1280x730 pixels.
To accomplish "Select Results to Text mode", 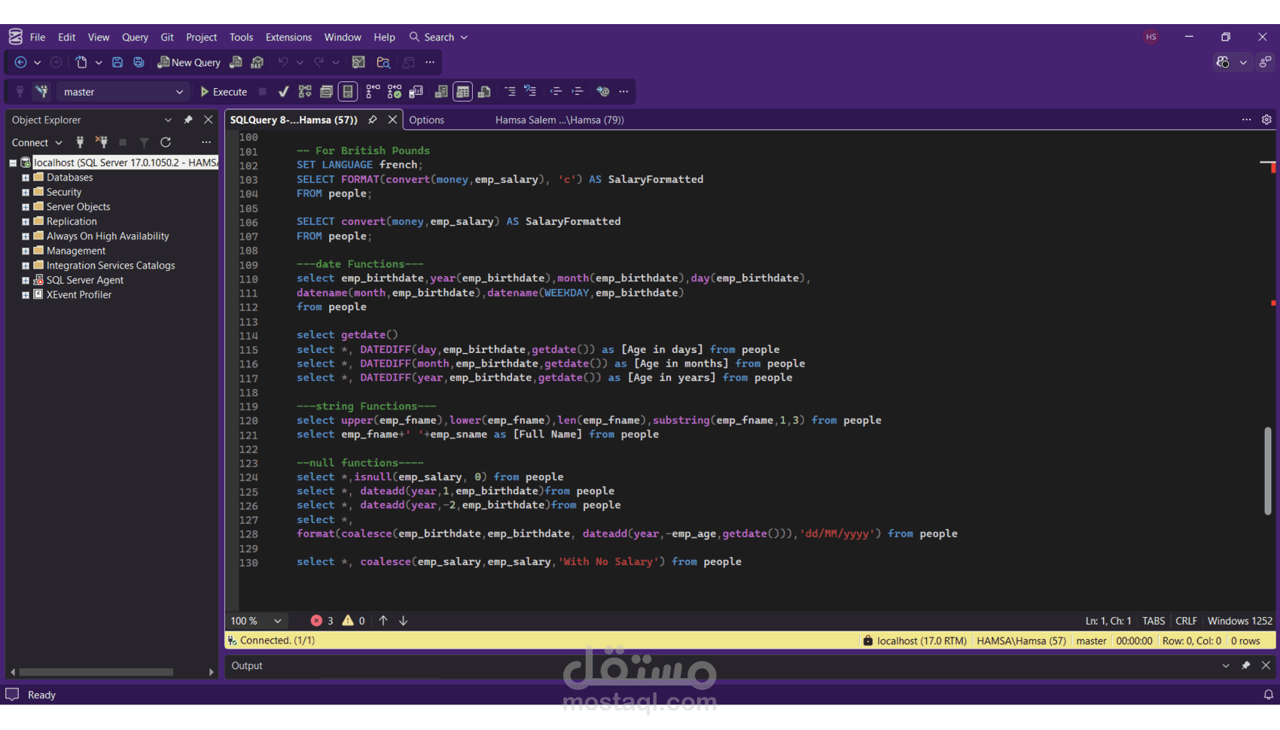I will (441, 92).
